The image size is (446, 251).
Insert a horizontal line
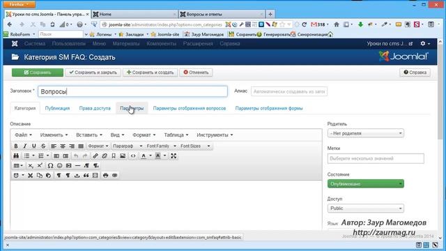click(x=77, y=166)
